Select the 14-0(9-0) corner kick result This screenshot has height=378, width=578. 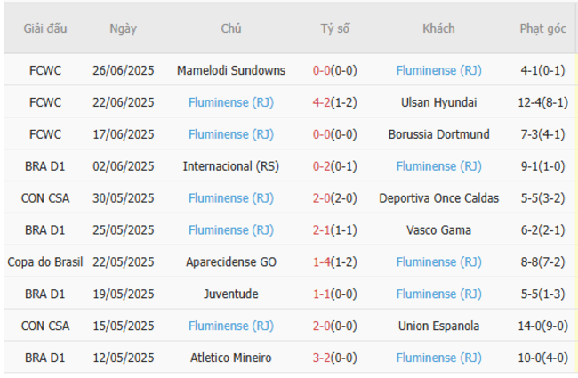click(x=542, y=326)
